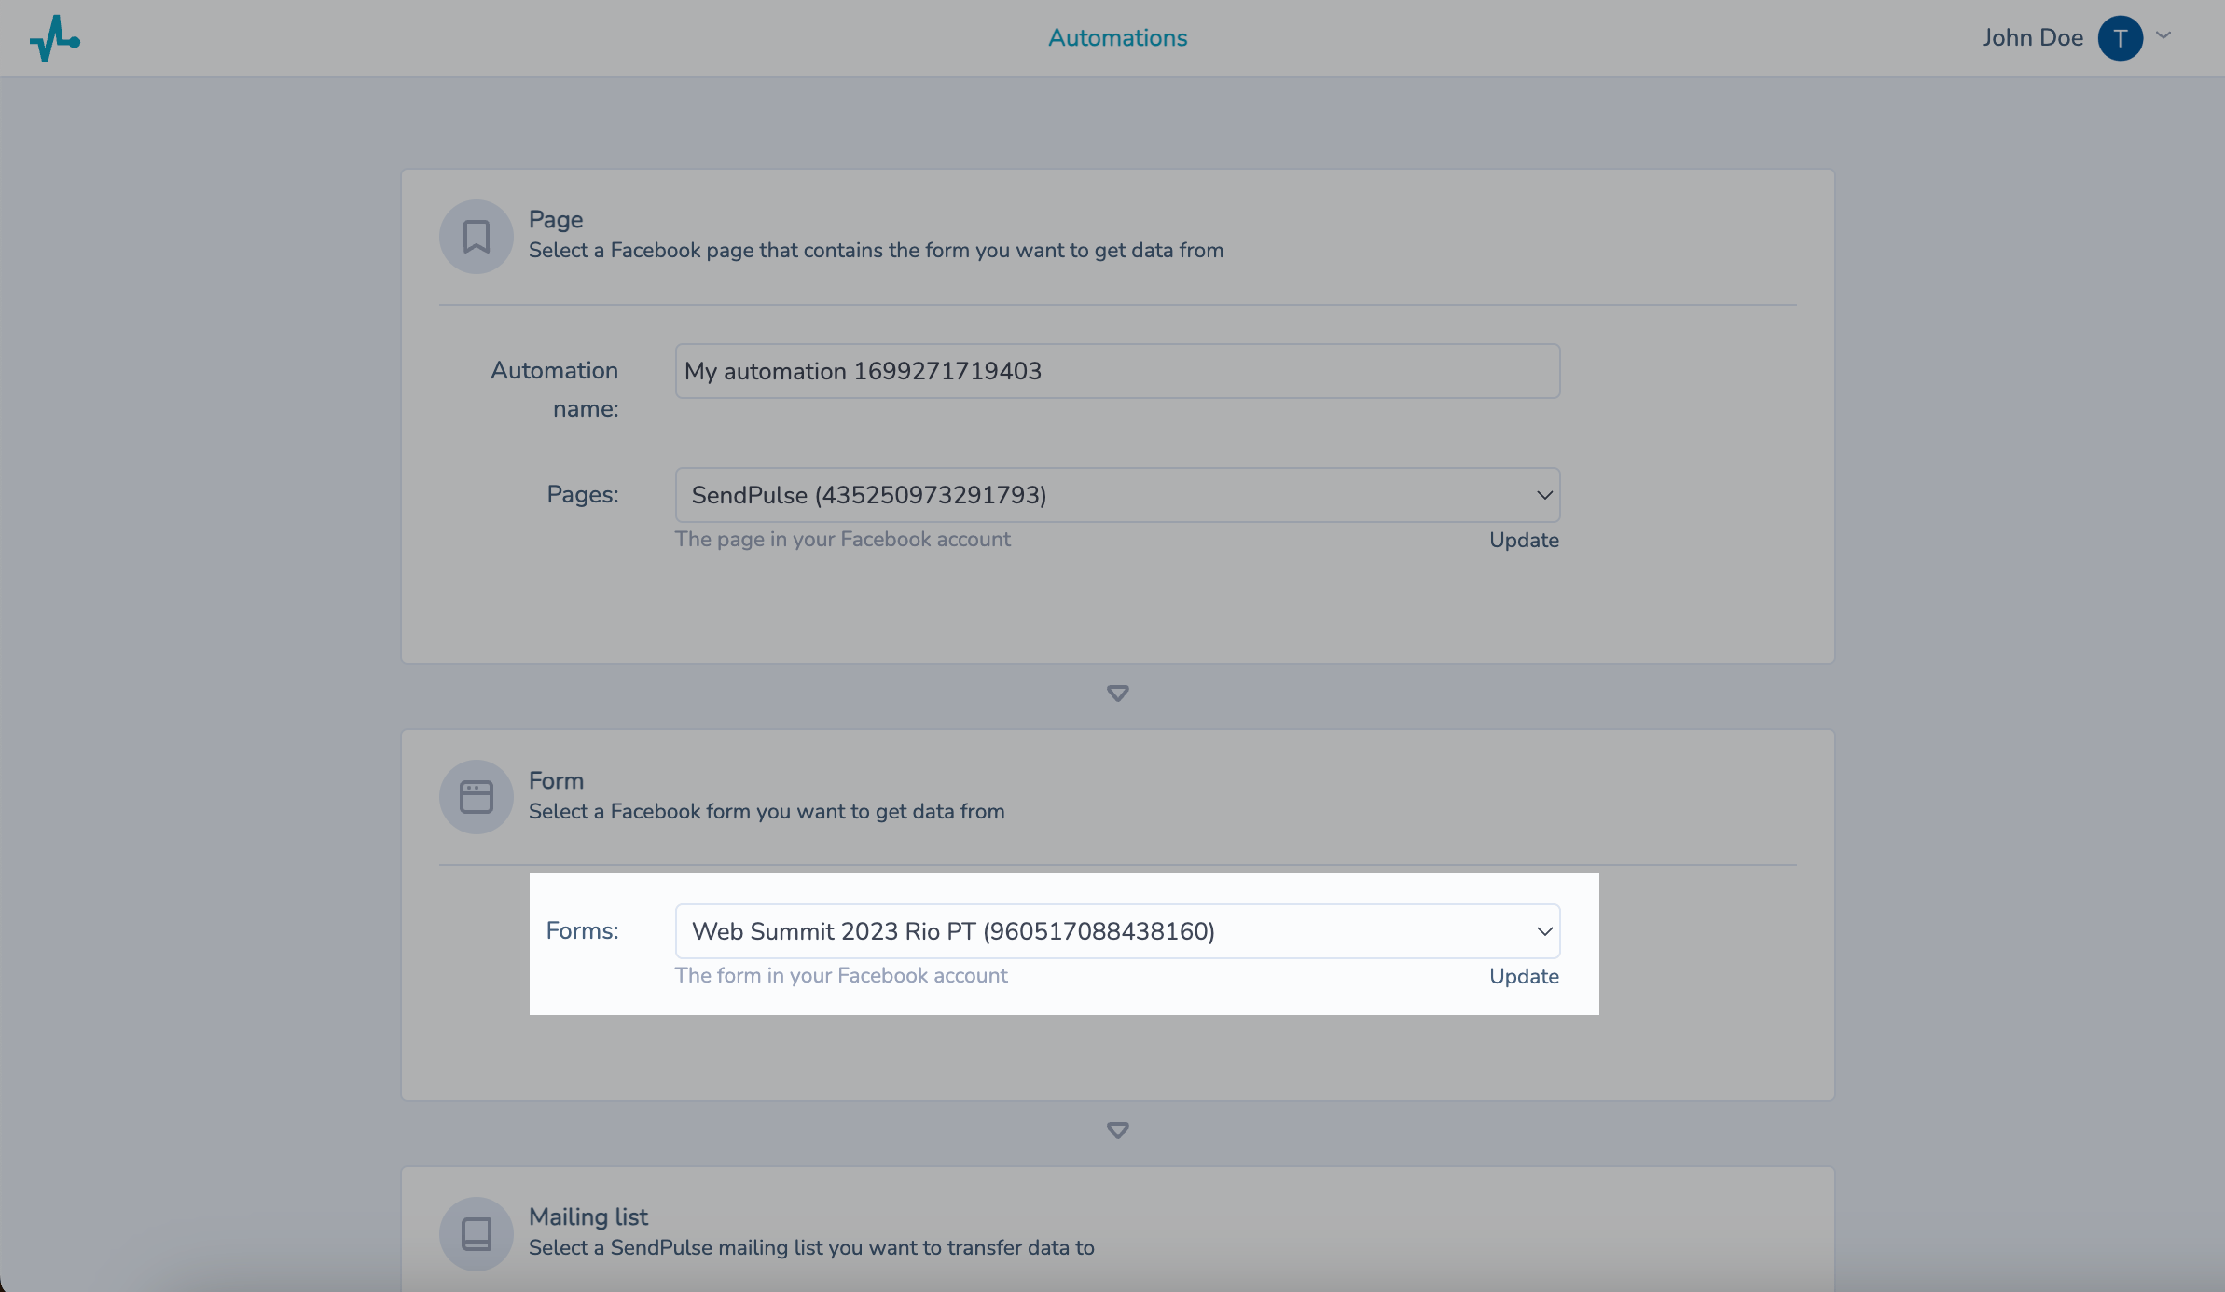The image size is (2225, 1292).
Task: Click the pulse logo icon in header
Action: coord(54,38)
